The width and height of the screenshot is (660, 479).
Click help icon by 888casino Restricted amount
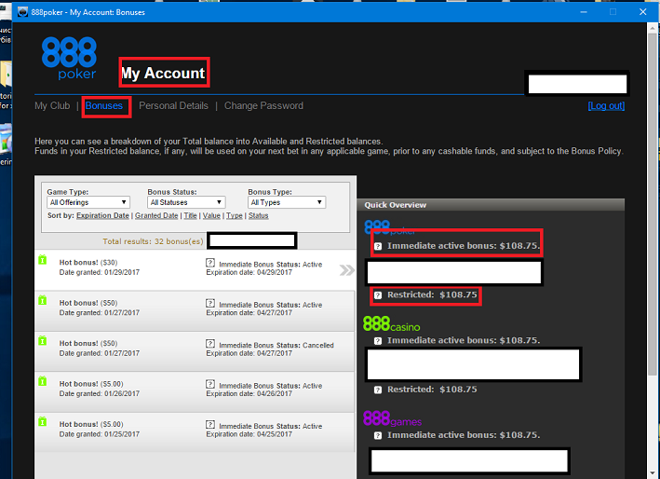click(x=378, y=390)
